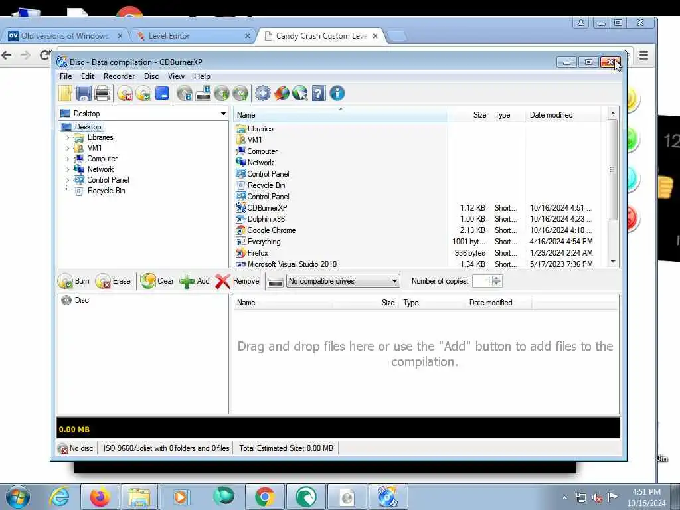Click the file list vertical scrollbar thumb
This screenshot has width=680, height=510.
click(612, 169)
